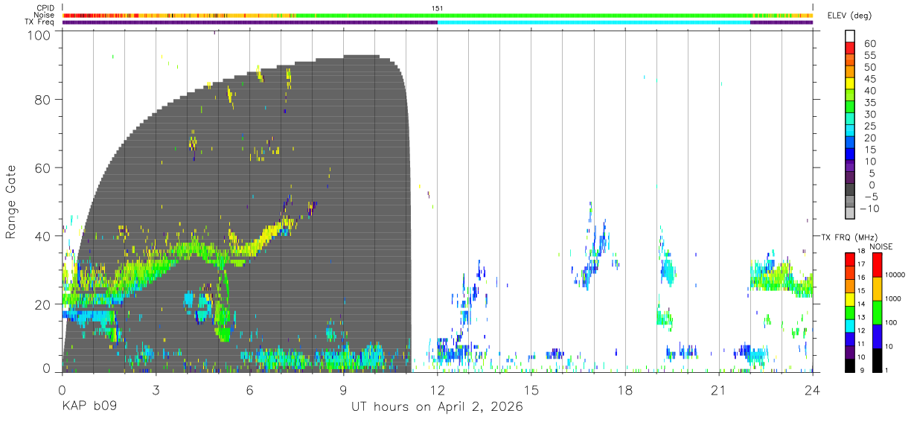This screenshot has width=914, height=422.
Task: Select the CPID value 151
Action: coord(438,8)
